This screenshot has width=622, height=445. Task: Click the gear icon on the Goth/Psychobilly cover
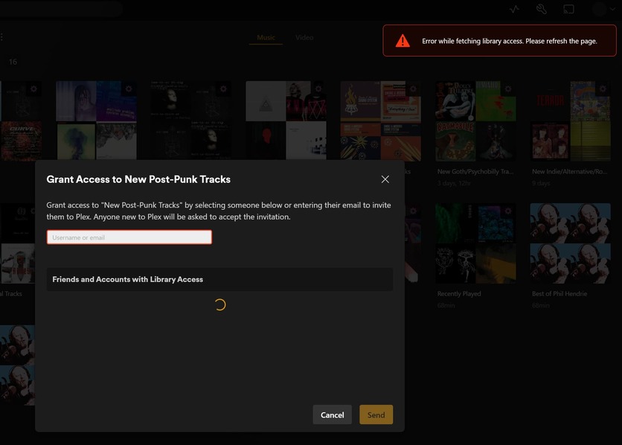click(x=508, y=89)
